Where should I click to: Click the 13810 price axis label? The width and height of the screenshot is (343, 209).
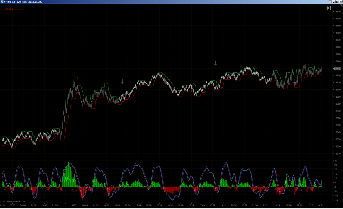338,12
